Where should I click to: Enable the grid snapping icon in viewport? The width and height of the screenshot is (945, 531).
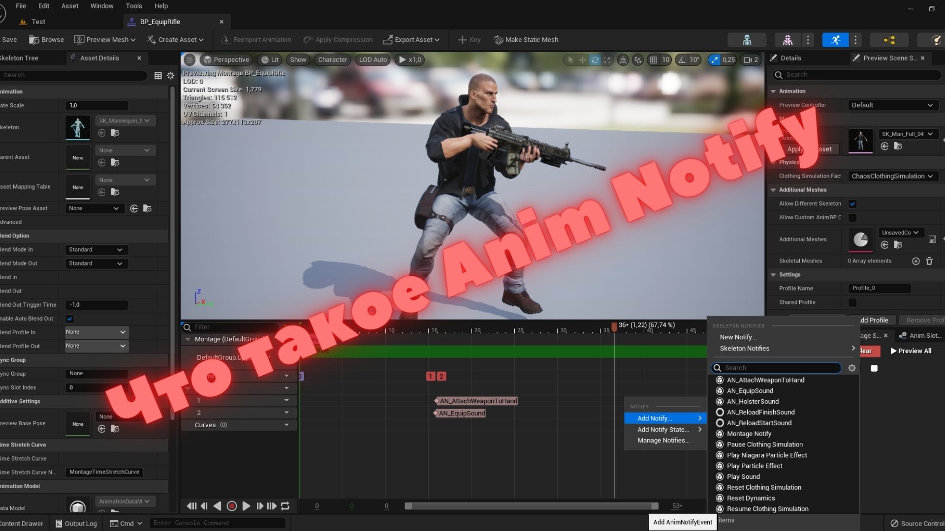click(x=653, y=59)
